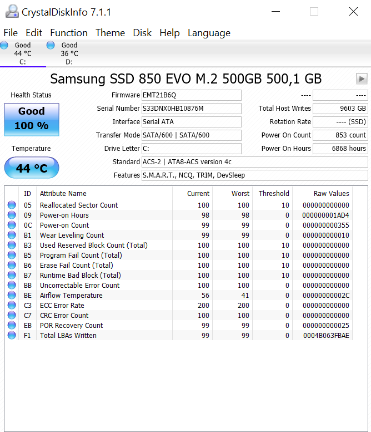Click the Serial Number field

[x=192, y=108]
